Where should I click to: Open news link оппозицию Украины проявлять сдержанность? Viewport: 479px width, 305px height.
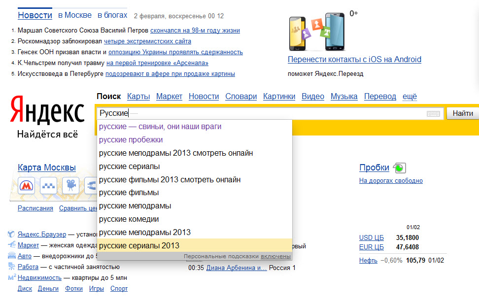(x=175, y=52)
